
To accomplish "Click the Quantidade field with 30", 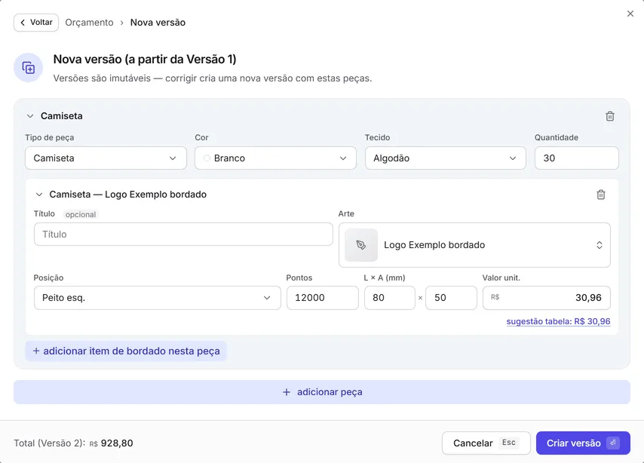I will point(577,158).
